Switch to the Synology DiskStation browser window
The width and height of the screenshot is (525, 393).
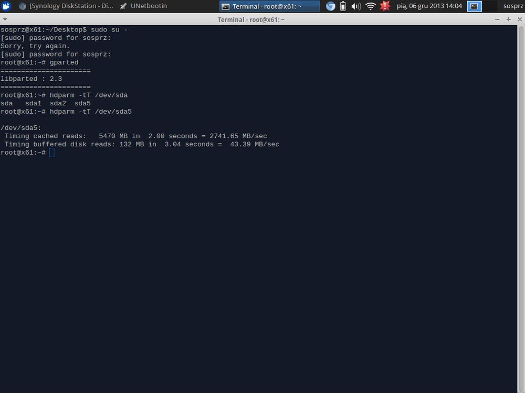tap(66, 6)
